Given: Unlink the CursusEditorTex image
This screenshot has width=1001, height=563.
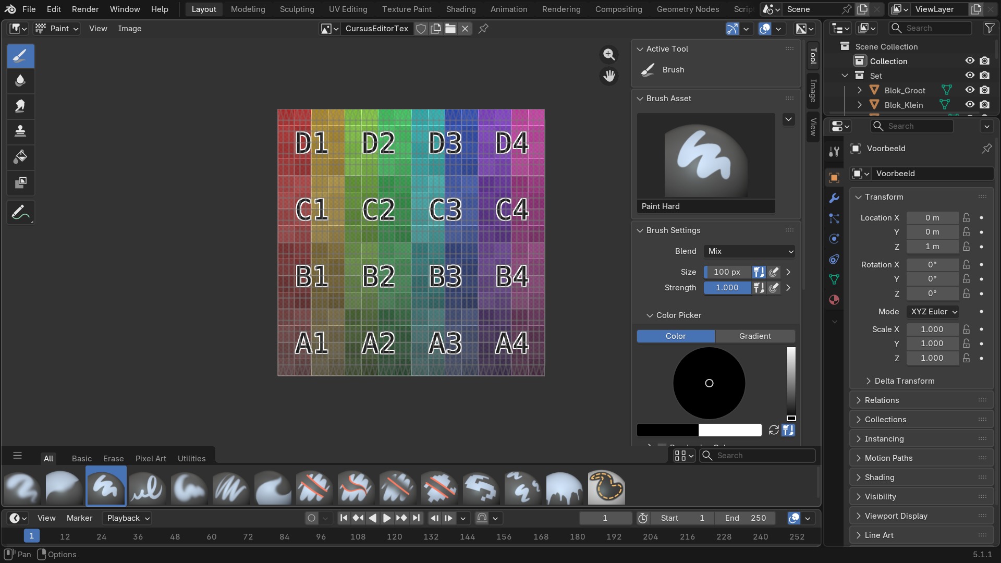Looking at the screenshot, I should [465, 29].
